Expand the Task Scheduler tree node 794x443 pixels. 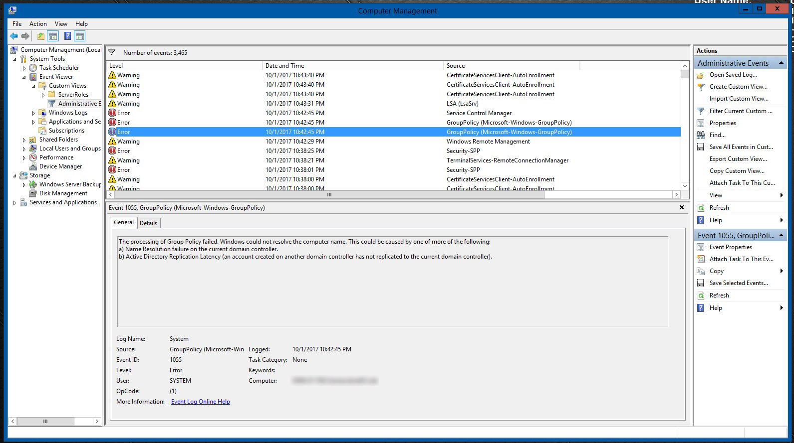24,68
